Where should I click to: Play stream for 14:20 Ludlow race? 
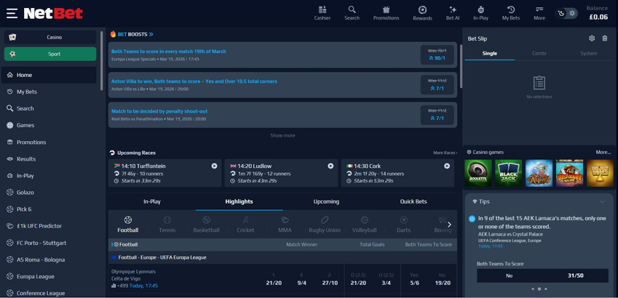[330, 166]
